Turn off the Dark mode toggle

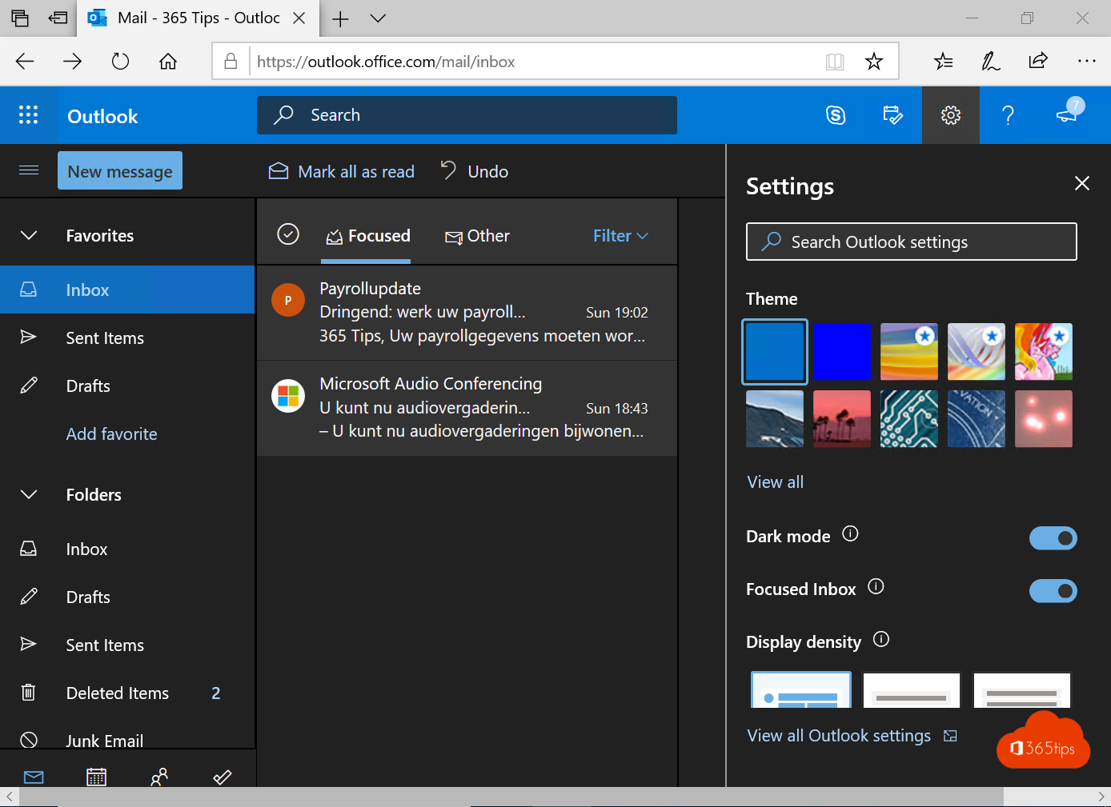click(1053, 538)
